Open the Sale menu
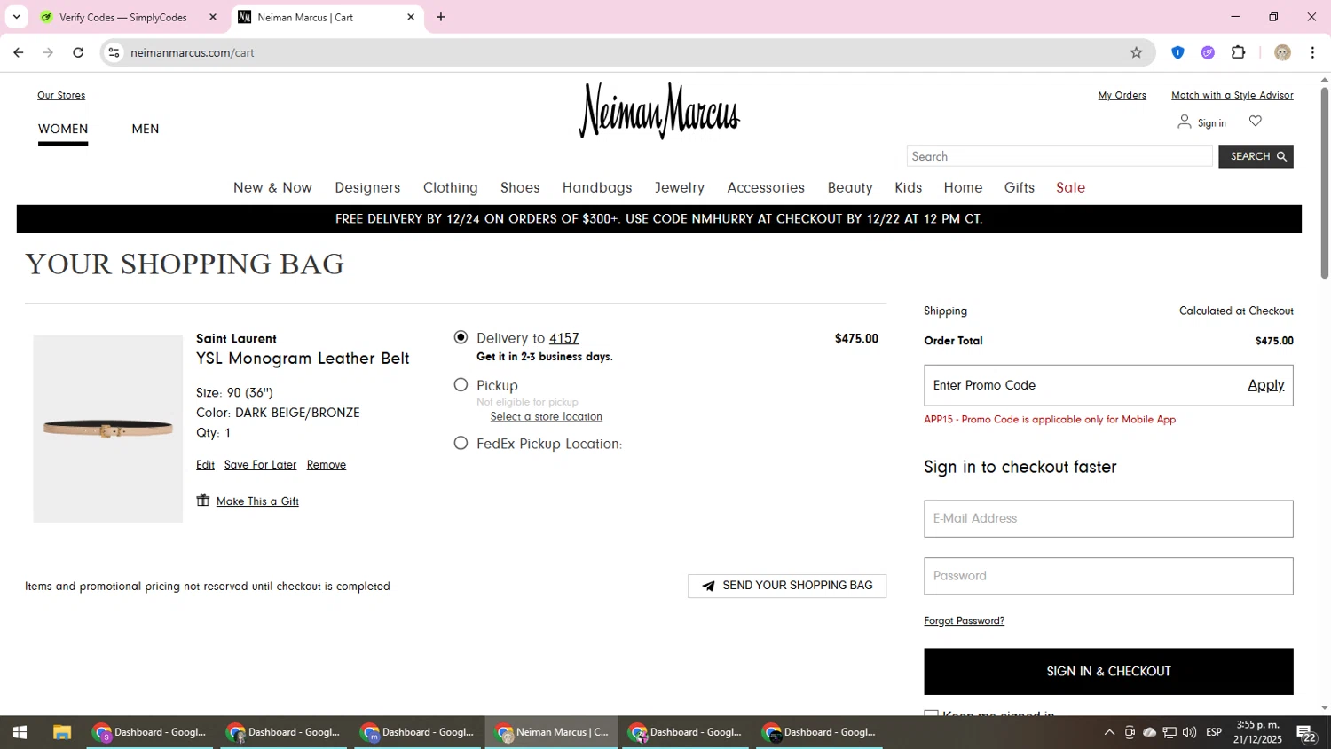The width and height of the screenshot is (1331, 749). (x=1070, y=187)
